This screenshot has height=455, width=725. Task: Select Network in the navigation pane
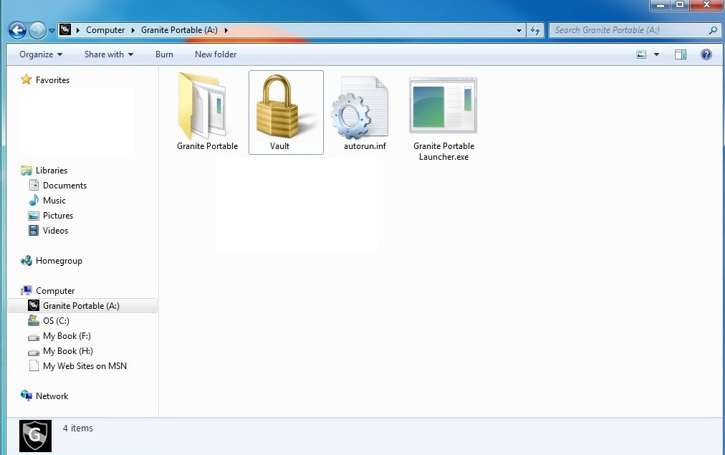52,396
